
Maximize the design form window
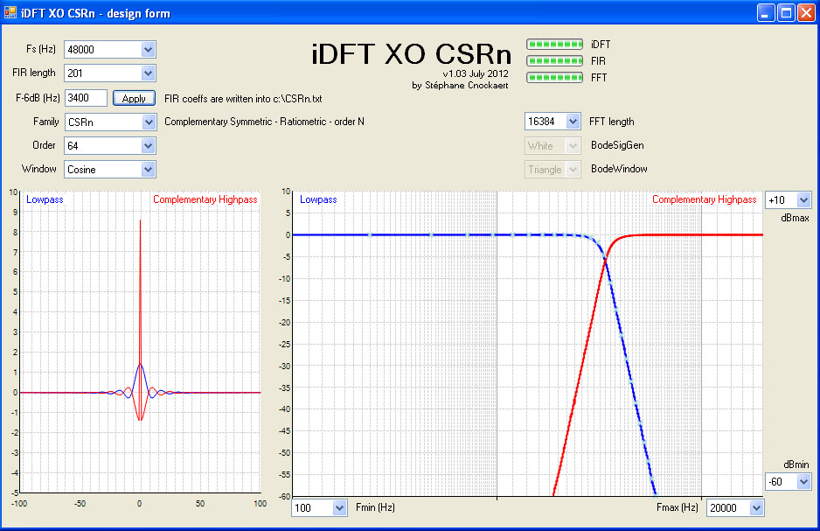(x=786, y=12)
